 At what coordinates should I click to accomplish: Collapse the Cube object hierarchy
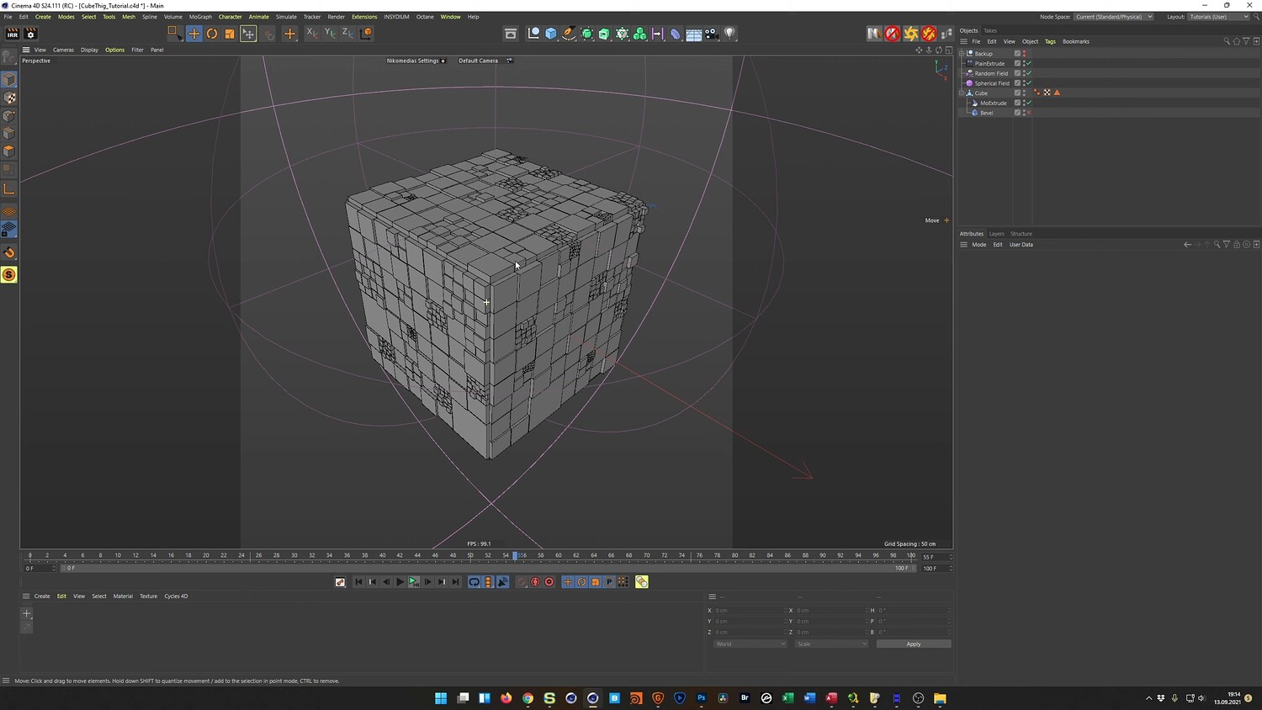point(962,93)
